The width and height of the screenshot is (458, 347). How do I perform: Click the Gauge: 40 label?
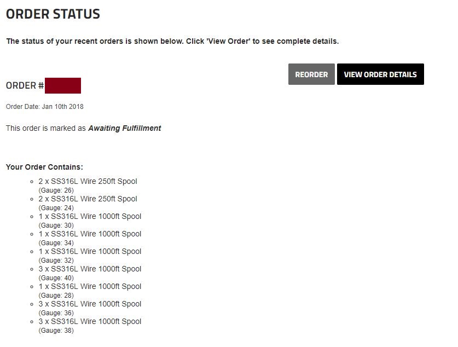coord(56,278)
